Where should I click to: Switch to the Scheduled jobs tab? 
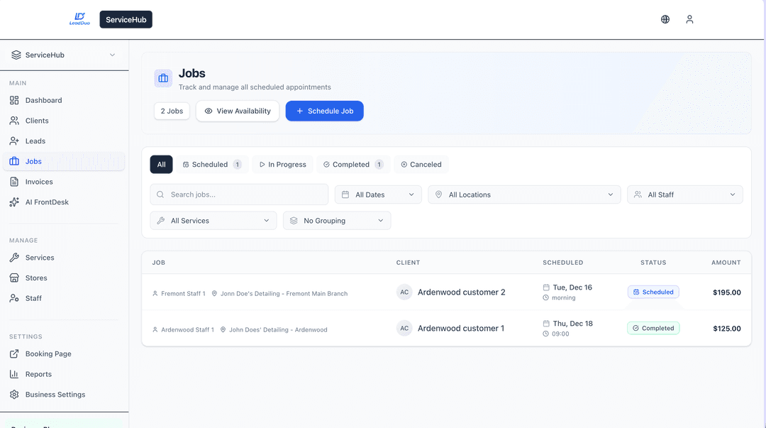pos(211,164)
